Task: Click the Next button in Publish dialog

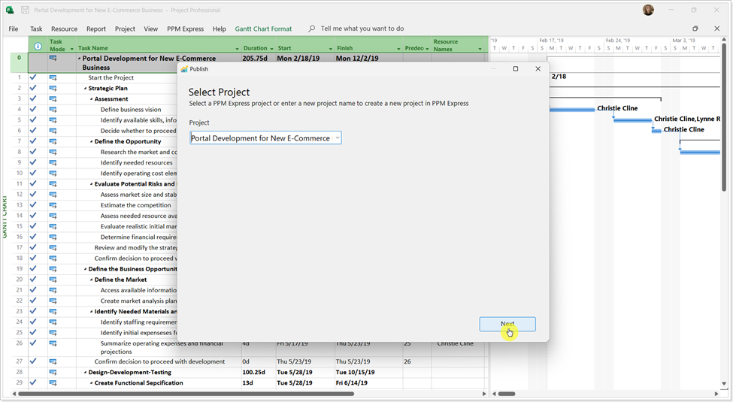Action: pos(507,324)
